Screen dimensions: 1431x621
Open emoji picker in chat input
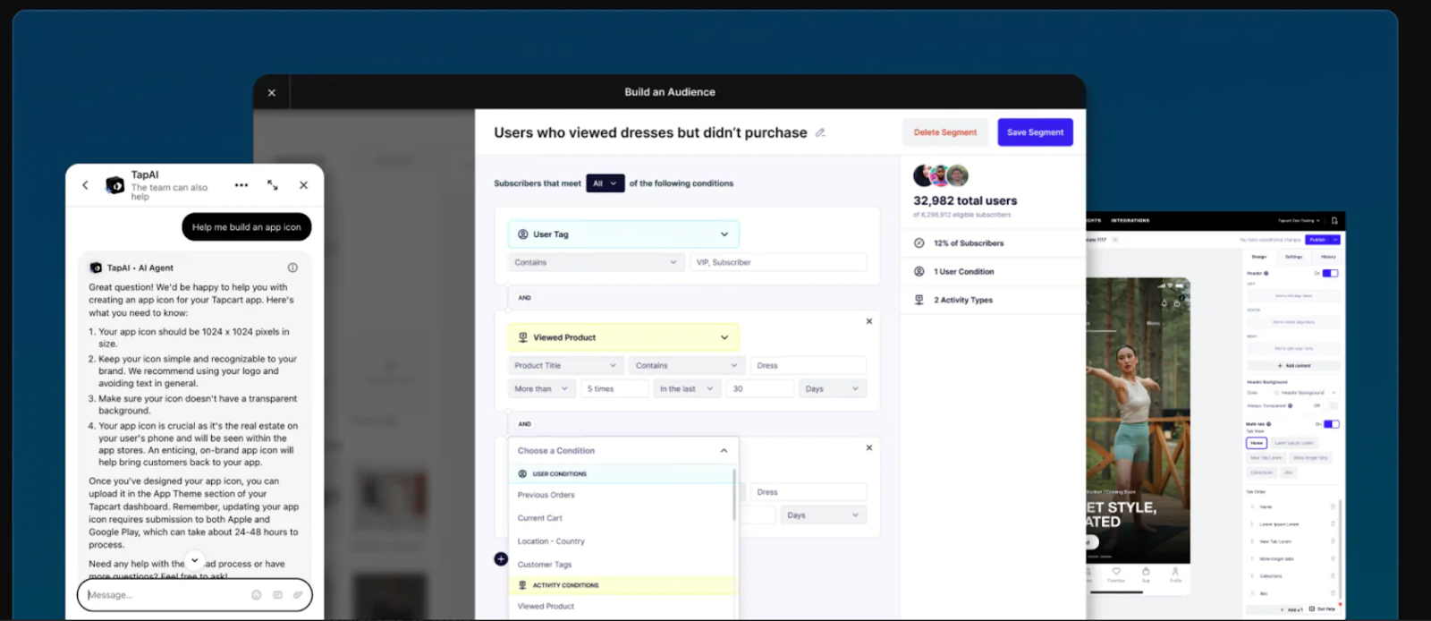[257, 595]
